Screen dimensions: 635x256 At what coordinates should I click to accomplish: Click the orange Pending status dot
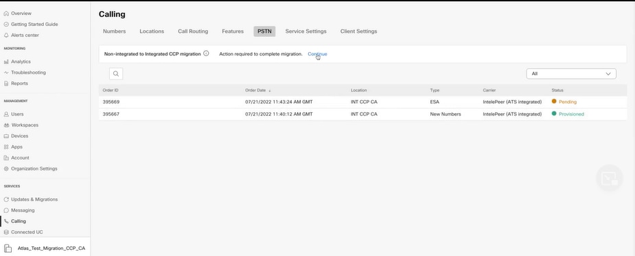[x=554, y=101]
